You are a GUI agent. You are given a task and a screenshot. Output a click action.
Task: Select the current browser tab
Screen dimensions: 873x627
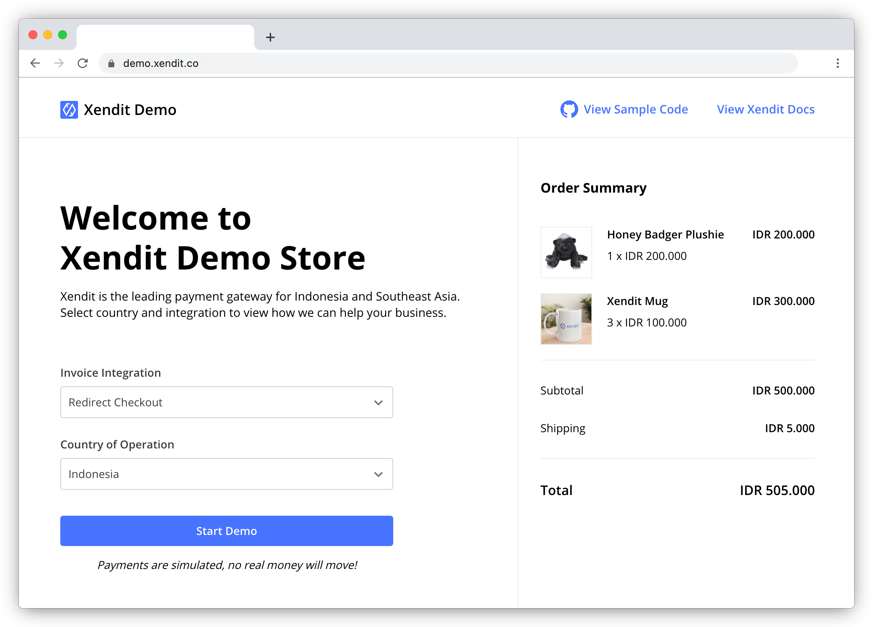pyautogui.click(x=165, y=37)
